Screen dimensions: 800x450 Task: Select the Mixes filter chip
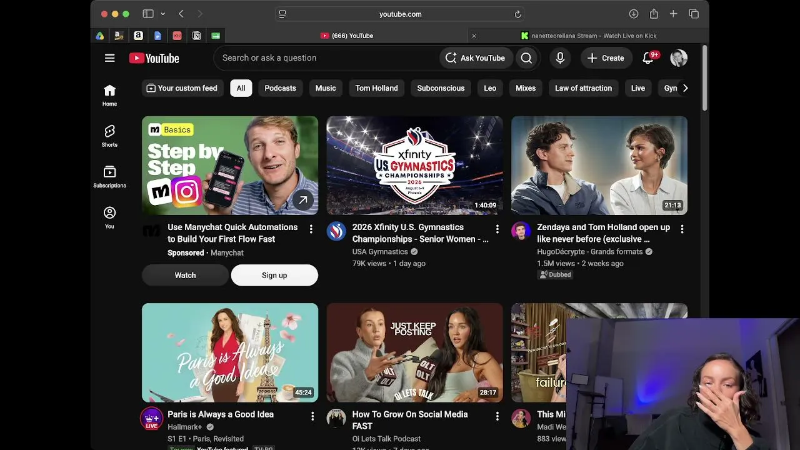526,88
